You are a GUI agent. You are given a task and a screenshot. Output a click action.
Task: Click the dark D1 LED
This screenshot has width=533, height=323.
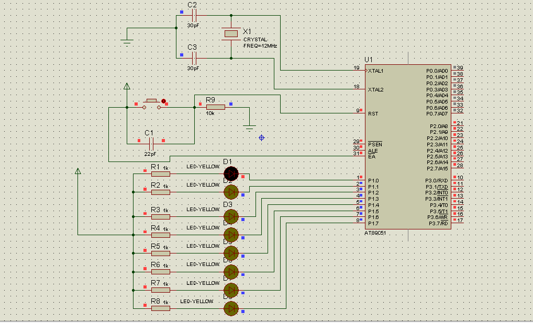(x=231, y=174)
